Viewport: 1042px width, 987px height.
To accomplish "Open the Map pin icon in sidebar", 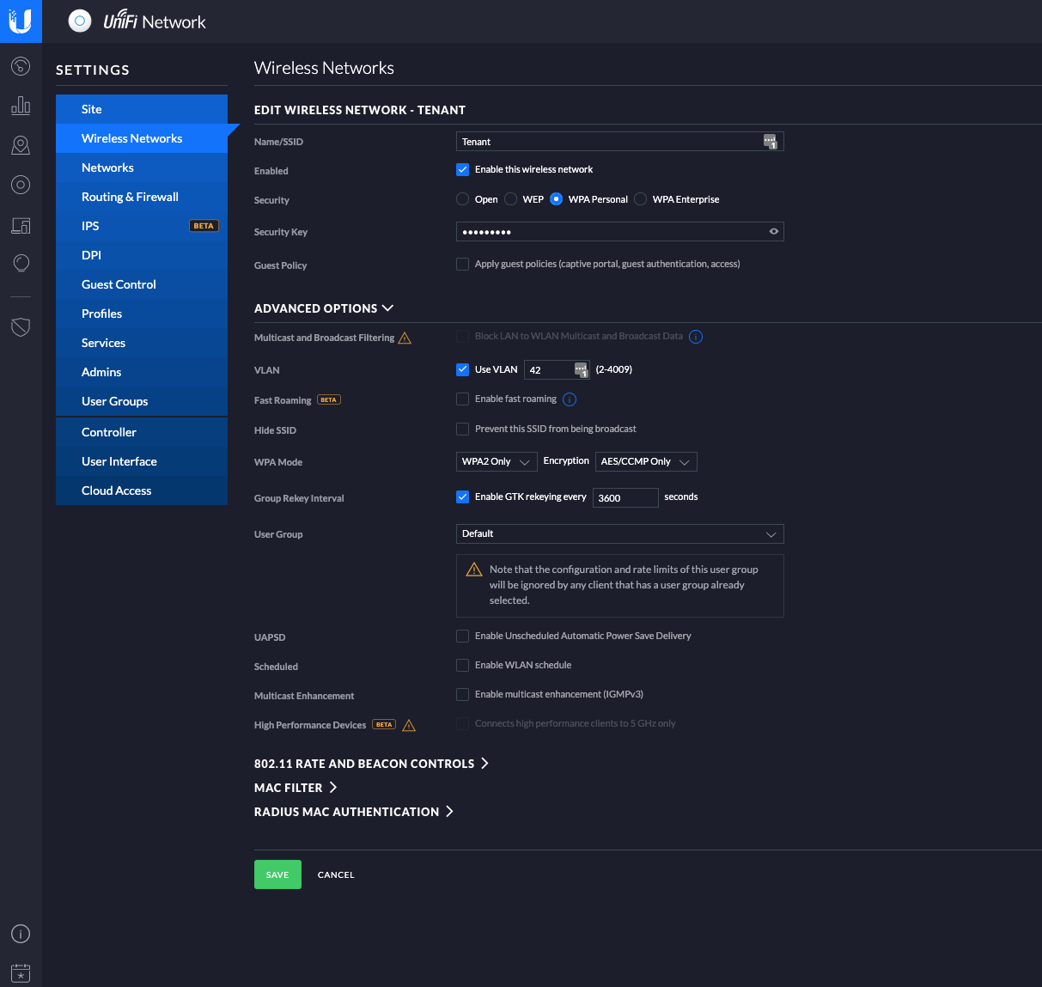I will pos(21,145).
